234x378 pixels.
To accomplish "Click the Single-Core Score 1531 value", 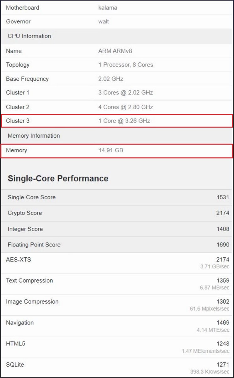I will (222, 197).
